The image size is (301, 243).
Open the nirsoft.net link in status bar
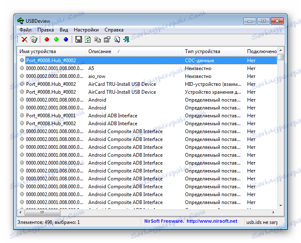point(212,221)
